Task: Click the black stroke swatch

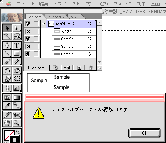Action: (14, 140)
